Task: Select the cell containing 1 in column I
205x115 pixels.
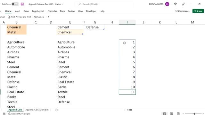Action: pos(127,42)
